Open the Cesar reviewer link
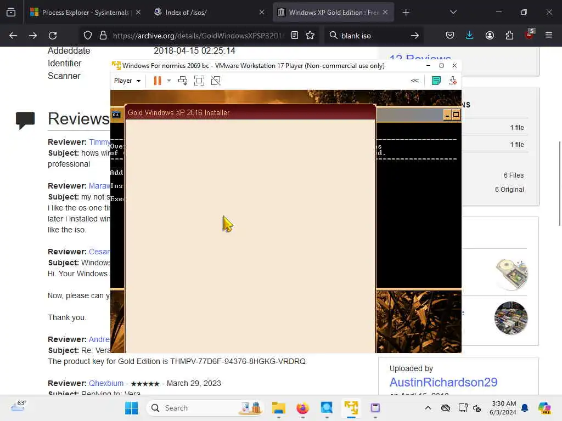 pyautogui.click(x=99, y=252)
